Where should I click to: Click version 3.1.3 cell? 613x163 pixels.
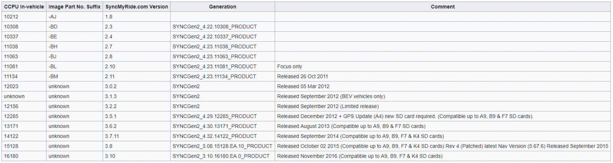(136, 96)
